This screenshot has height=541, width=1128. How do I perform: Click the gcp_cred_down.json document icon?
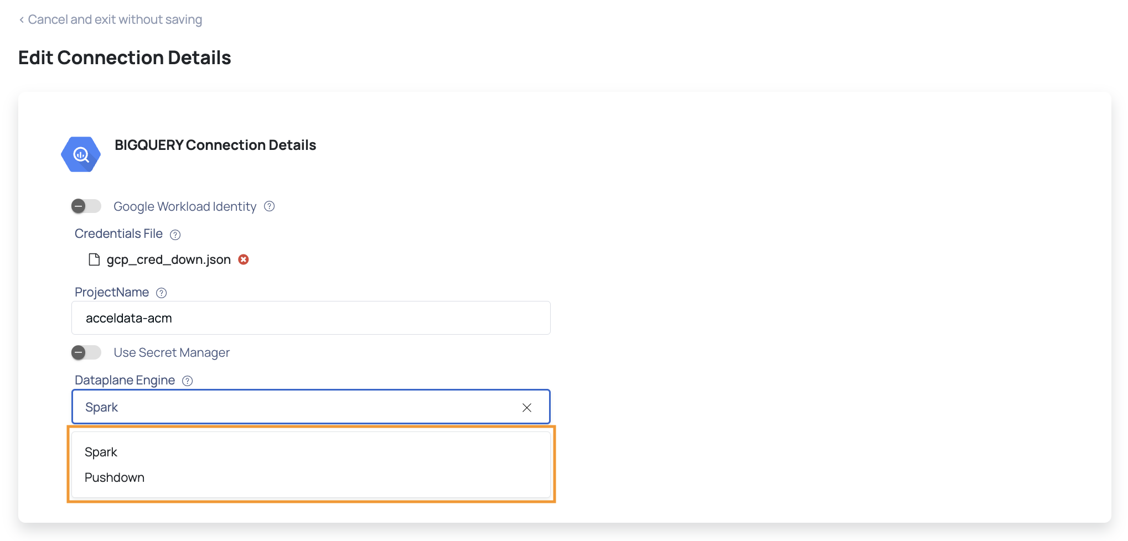click(94, 259)
